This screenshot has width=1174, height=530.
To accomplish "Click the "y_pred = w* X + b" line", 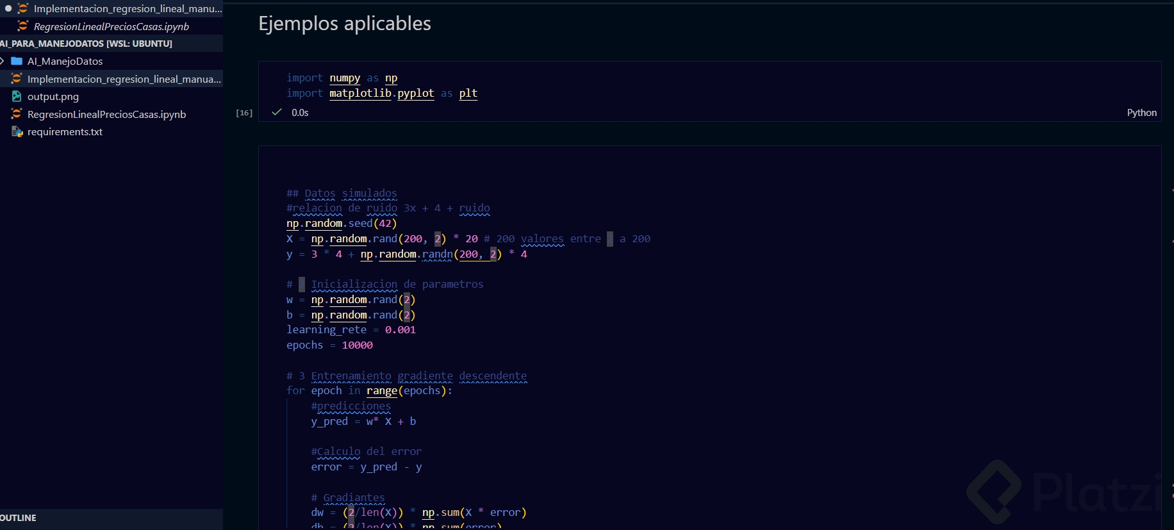I will coord(363,421).
